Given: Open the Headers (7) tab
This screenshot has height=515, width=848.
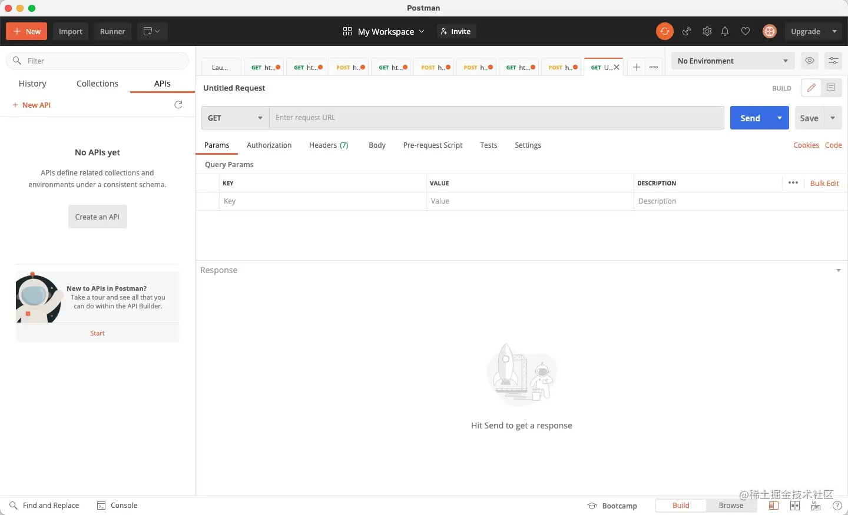Looking at the screenshot, I should point(329,145).
